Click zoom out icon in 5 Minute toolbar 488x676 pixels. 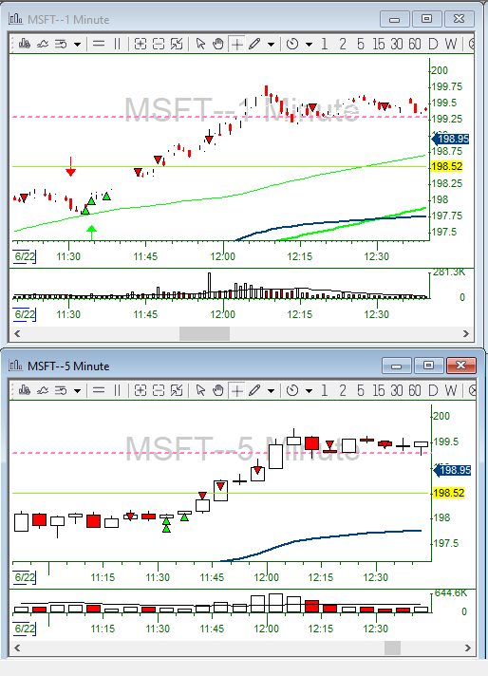(x=159, y=390)
